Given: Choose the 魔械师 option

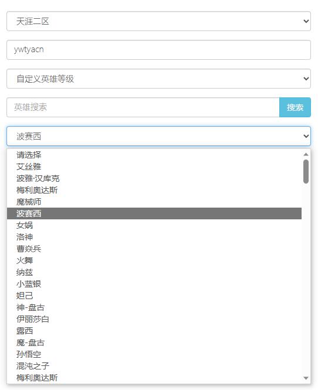Looking at the screenshot, I should (x=154, y=202).
